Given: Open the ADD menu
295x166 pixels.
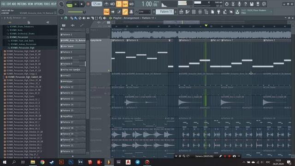Looking at the screenshot, I should point(14,4).
